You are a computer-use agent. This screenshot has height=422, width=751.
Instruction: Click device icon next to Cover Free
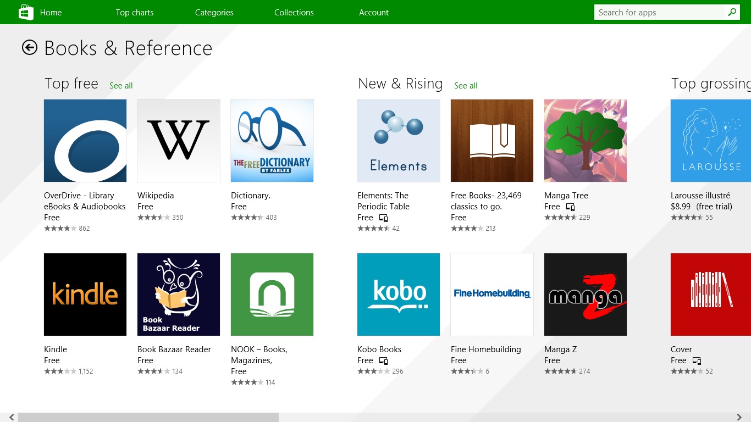[697, 361]
